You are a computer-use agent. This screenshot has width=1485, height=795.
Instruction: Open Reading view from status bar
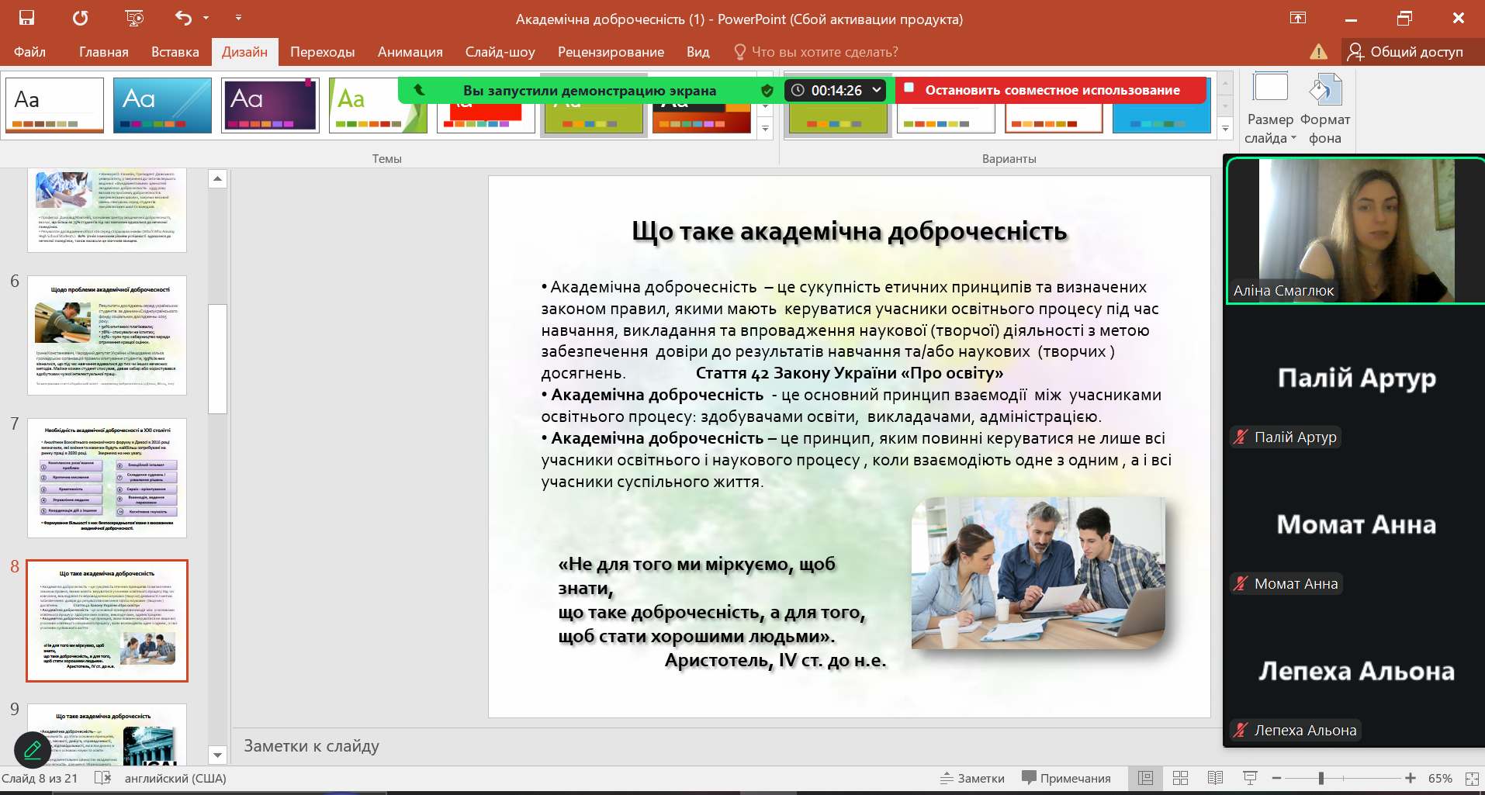click(1215, 778)
